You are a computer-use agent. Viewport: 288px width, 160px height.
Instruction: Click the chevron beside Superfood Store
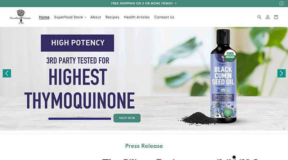[x=85, y=17]
